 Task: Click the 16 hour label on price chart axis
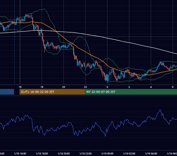pos(20,87)
